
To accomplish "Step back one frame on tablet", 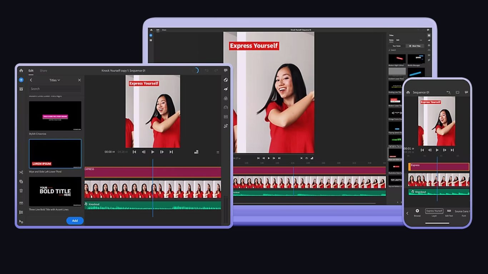I will tap(144, 152).
